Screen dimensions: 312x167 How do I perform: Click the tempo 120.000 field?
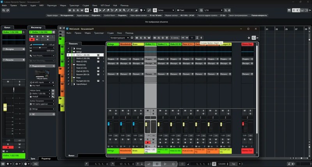(x=222, y=164)
